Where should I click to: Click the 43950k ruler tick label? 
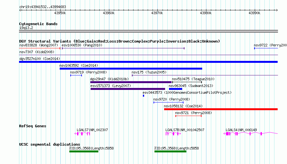(x=60, y=13)
